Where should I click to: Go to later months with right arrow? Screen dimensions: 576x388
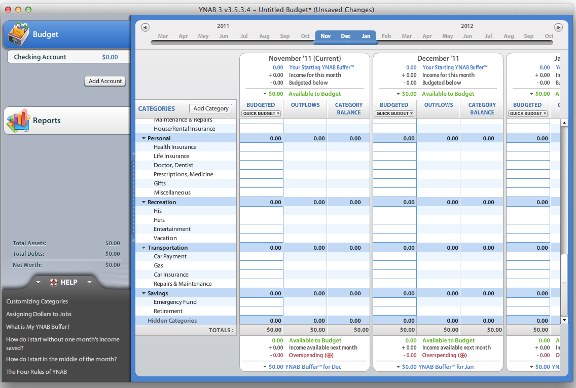point(558,27)
